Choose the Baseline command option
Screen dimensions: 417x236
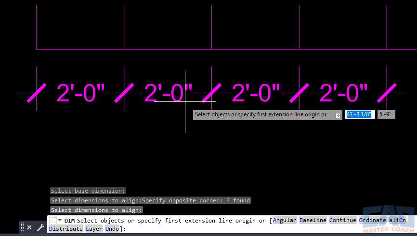point(313,220)
